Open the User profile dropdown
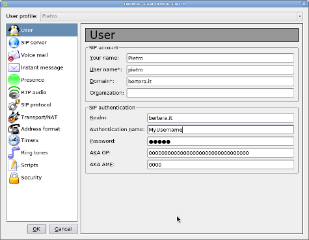Screen dimensions: 309x240 [x=299, y=16]
